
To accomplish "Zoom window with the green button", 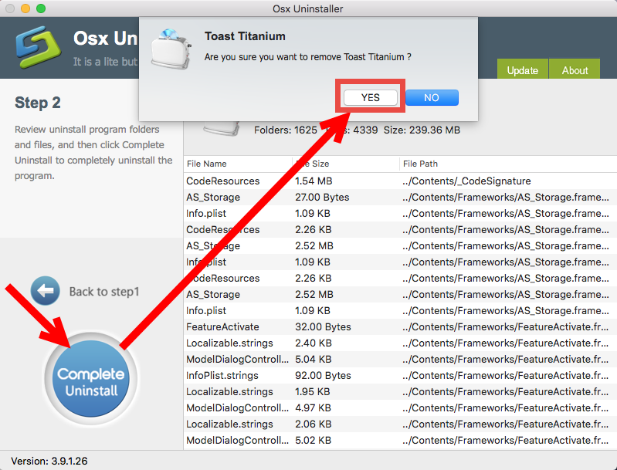I will 41,8.
